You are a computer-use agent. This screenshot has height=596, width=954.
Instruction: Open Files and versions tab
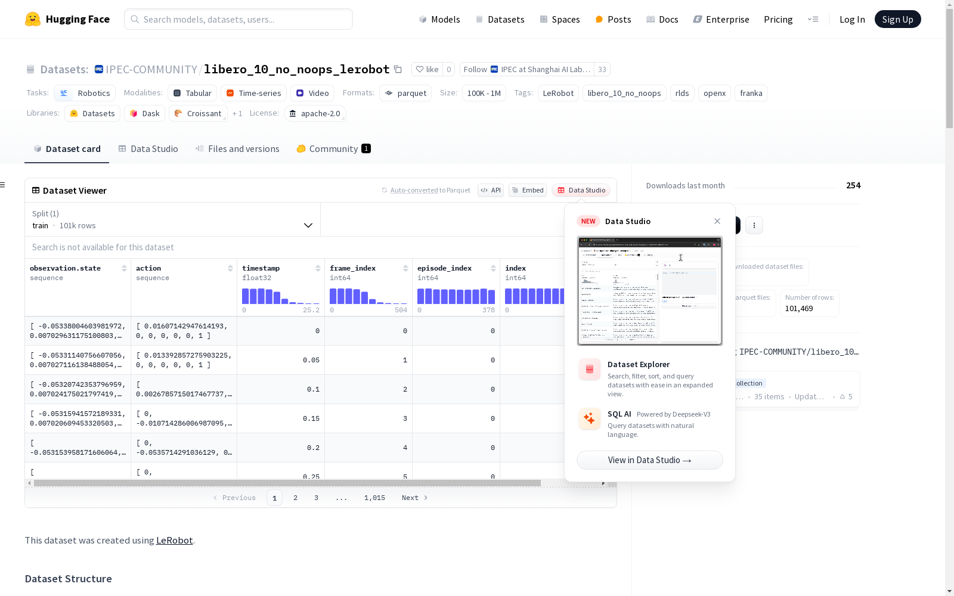click(x=237, y=149)
